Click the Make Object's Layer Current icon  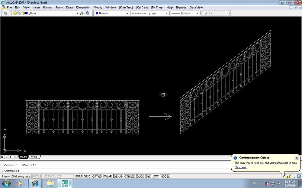(x=82, y=13)
